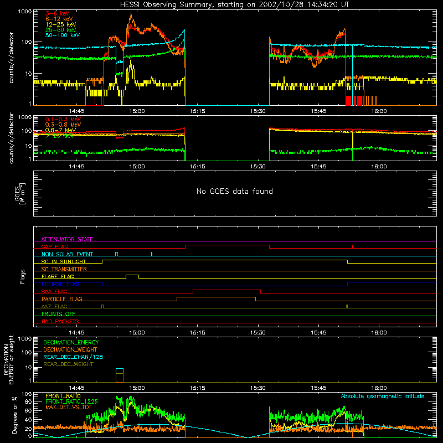The width and height of the screenshot is (443, 443).
Task: Select the PARTICLE_FLAG label
Action: [x=62, y=298]
